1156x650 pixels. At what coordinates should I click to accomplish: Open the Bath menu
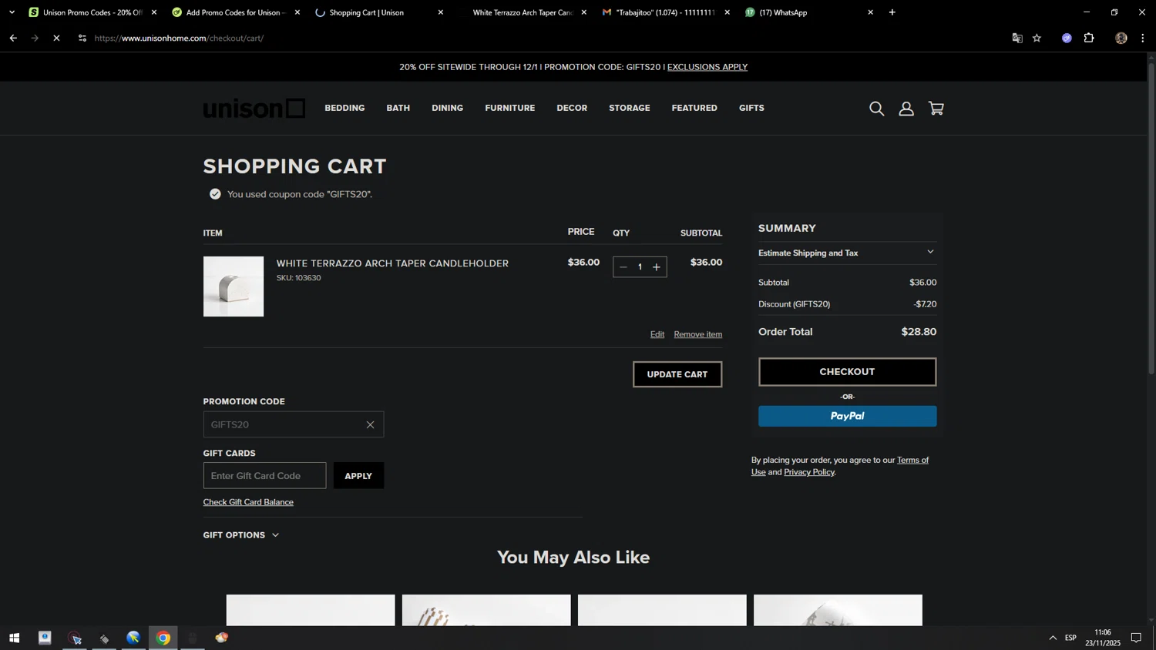point(398,108)
